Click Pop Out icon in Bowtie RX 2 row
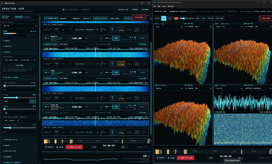 (x=112, y=64)
